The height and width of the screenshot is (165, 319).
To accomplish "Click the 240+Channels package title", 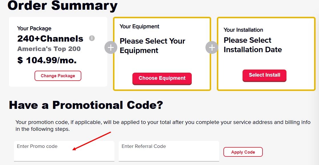I will tap(50, 38).
